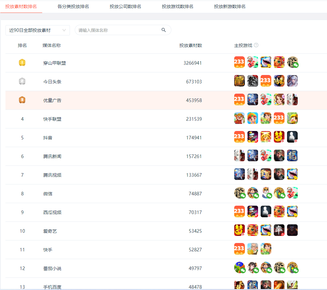Open the 近90日全部投放素材 dropdown
This screenshot has height=290, width=327.
(38, 30)
